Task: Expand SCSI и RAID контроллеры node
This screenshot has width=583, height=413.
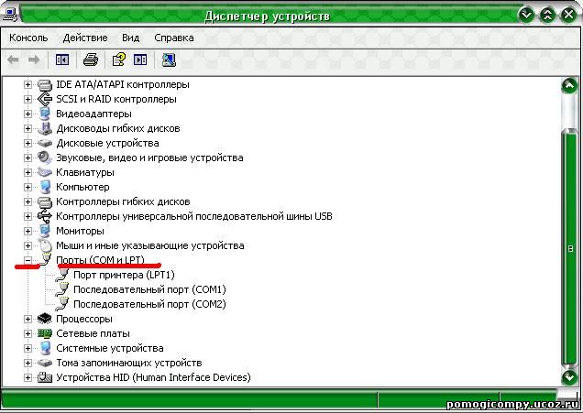Action: coord(27,99)
